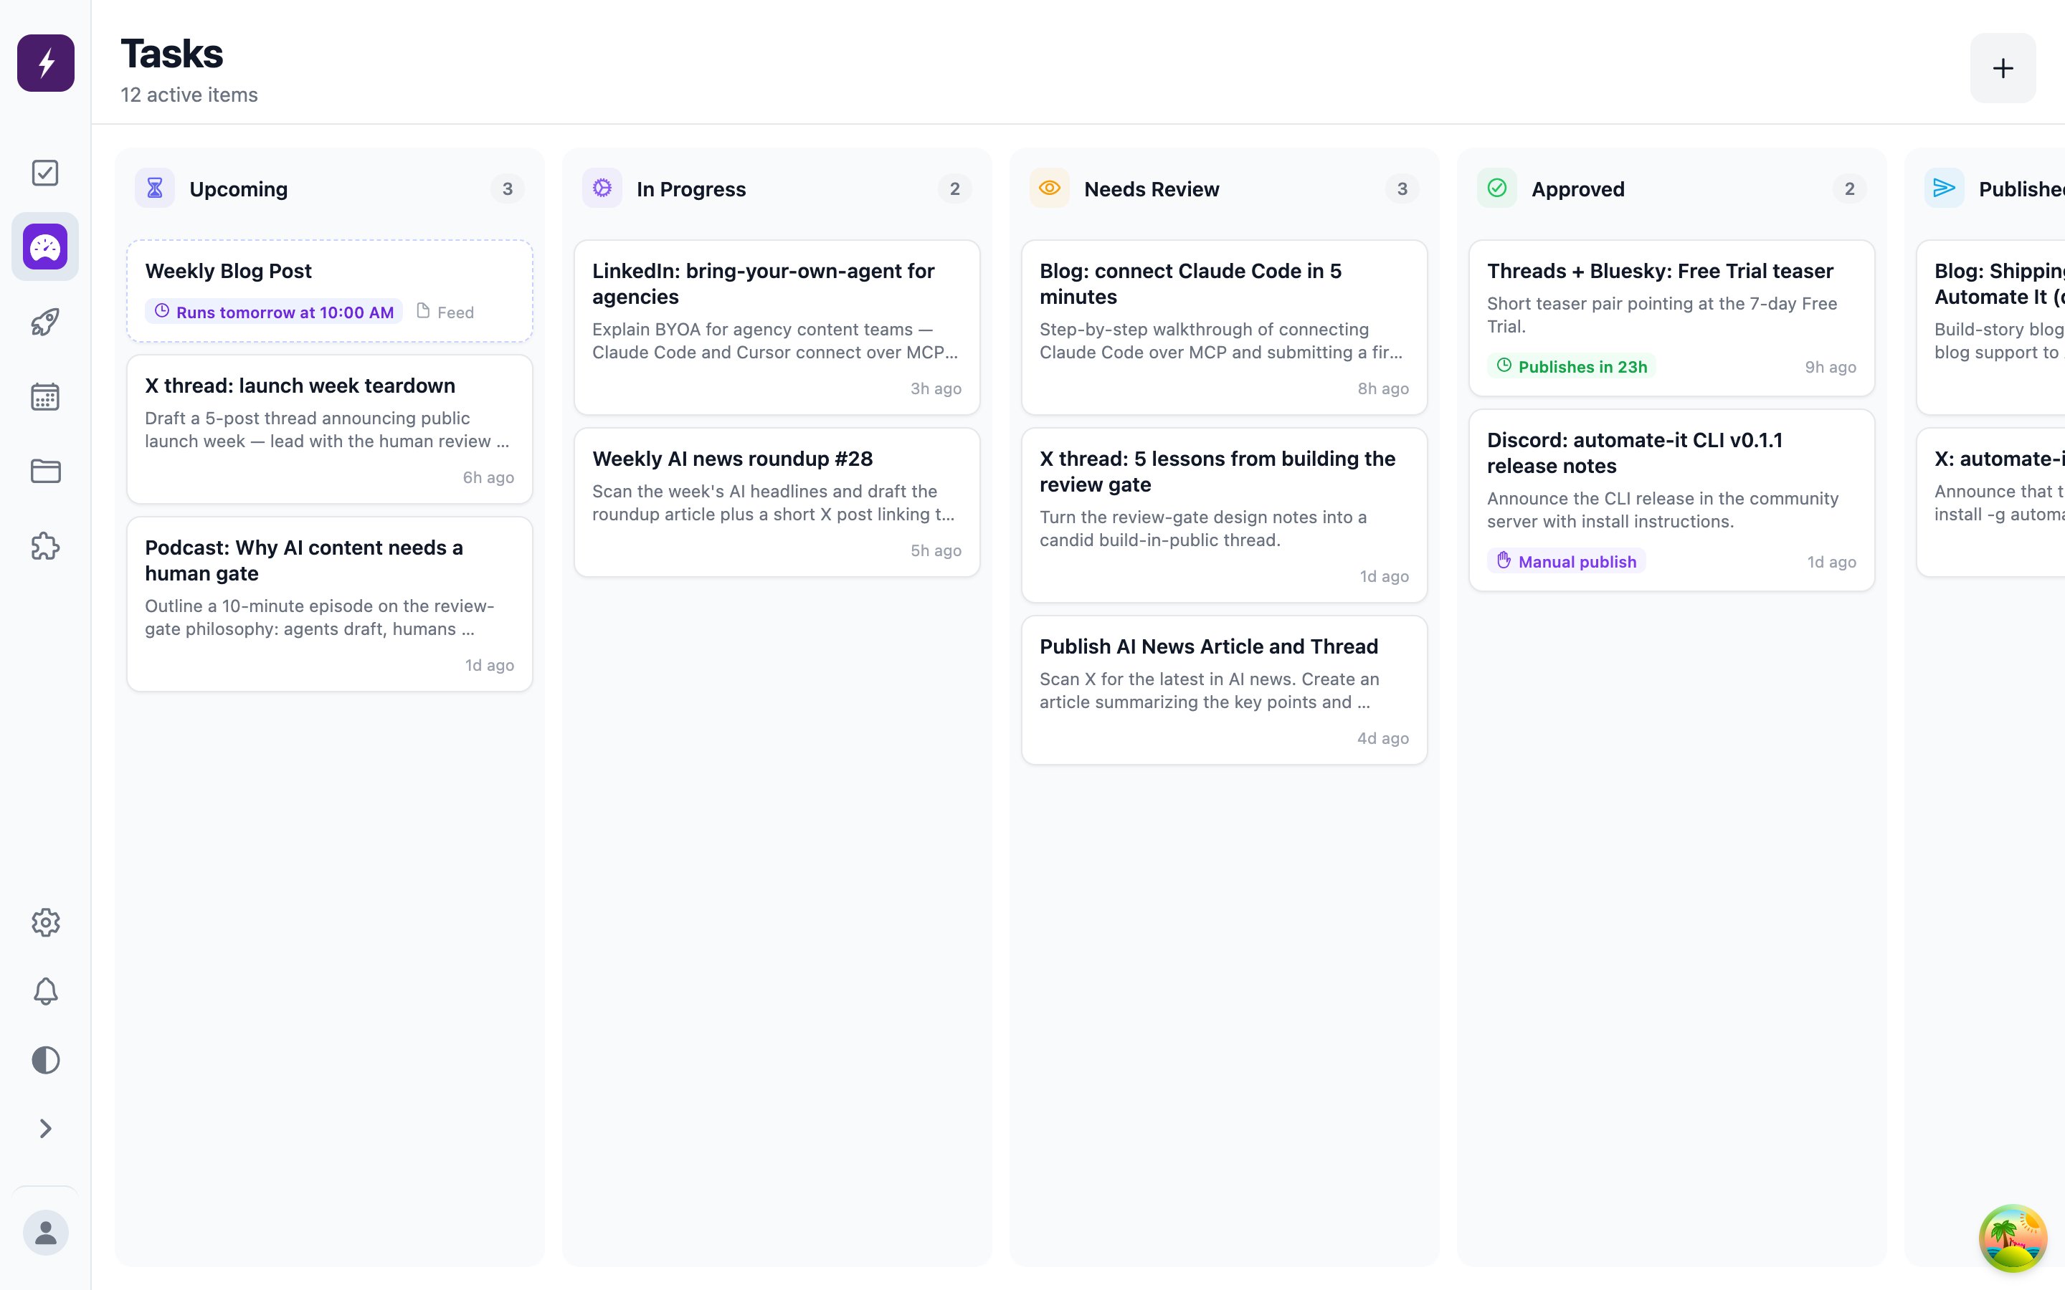Click the In Progress column title
The image size is (2065, 1290).
(x=691, y=189)
